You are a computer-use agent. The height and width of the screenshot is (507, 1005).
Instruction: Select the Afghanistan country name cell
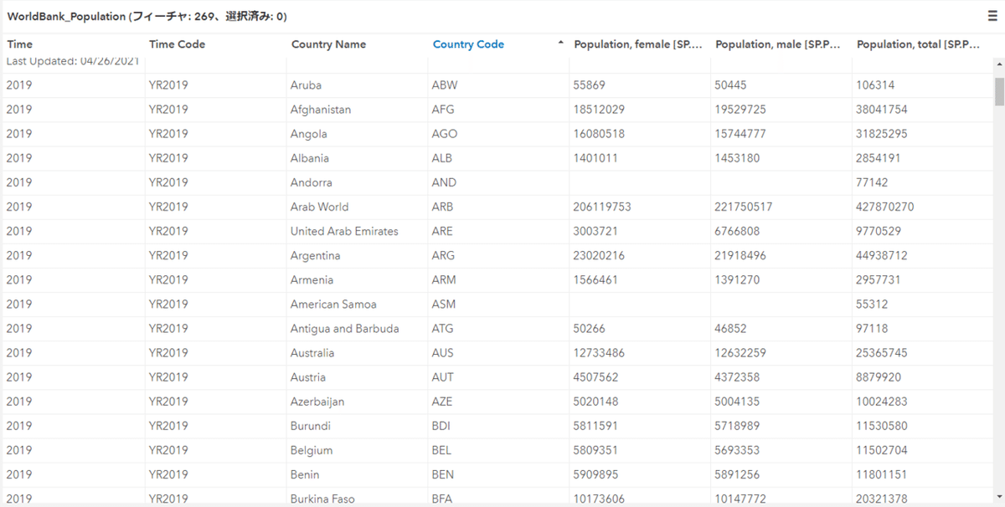pos(321,110)
